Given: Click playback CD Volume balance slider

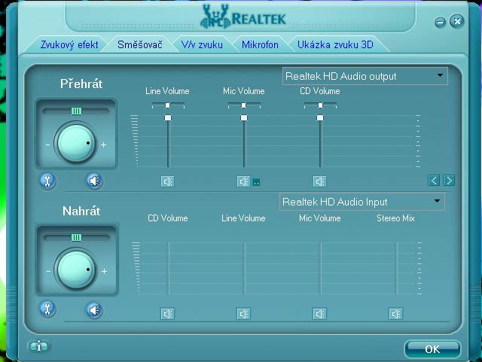Looking at the screenshot, I should coord(320,105).
